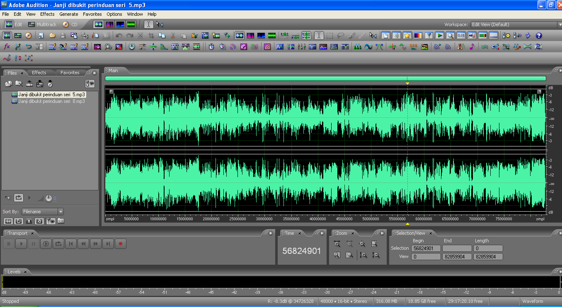Click the Open File folder icon in toolbar

pyautogui.click(x=52, y=36)
